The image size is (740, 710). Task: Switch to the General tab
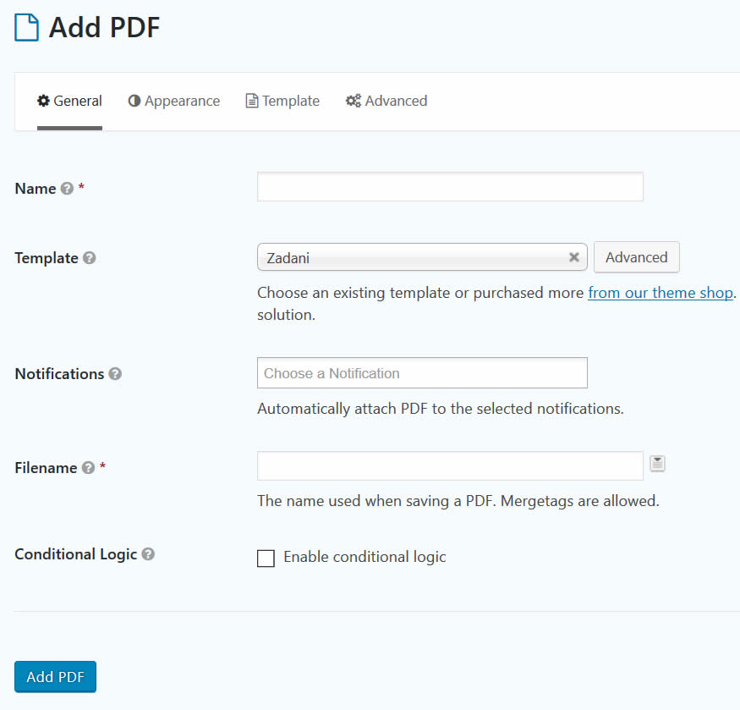pyautogui.click(x=69, y=101)
